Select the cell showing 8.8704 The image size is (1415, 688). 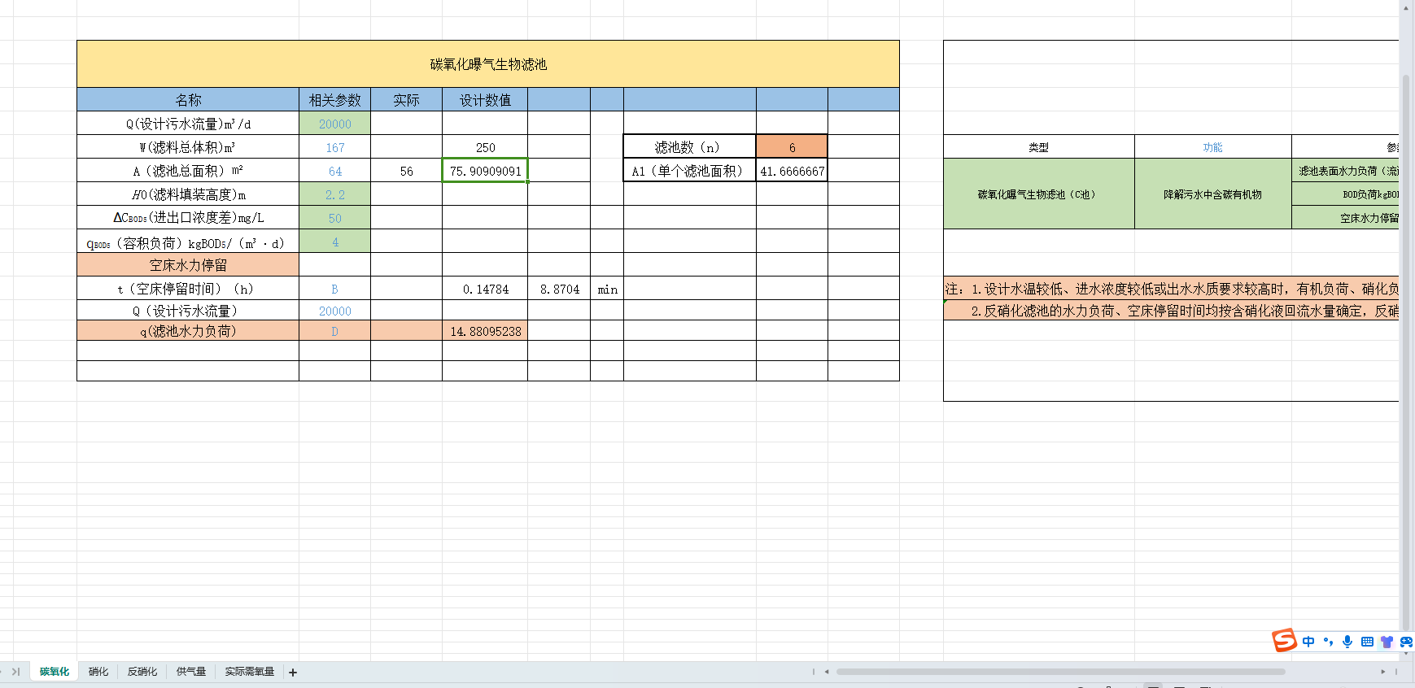559,289
